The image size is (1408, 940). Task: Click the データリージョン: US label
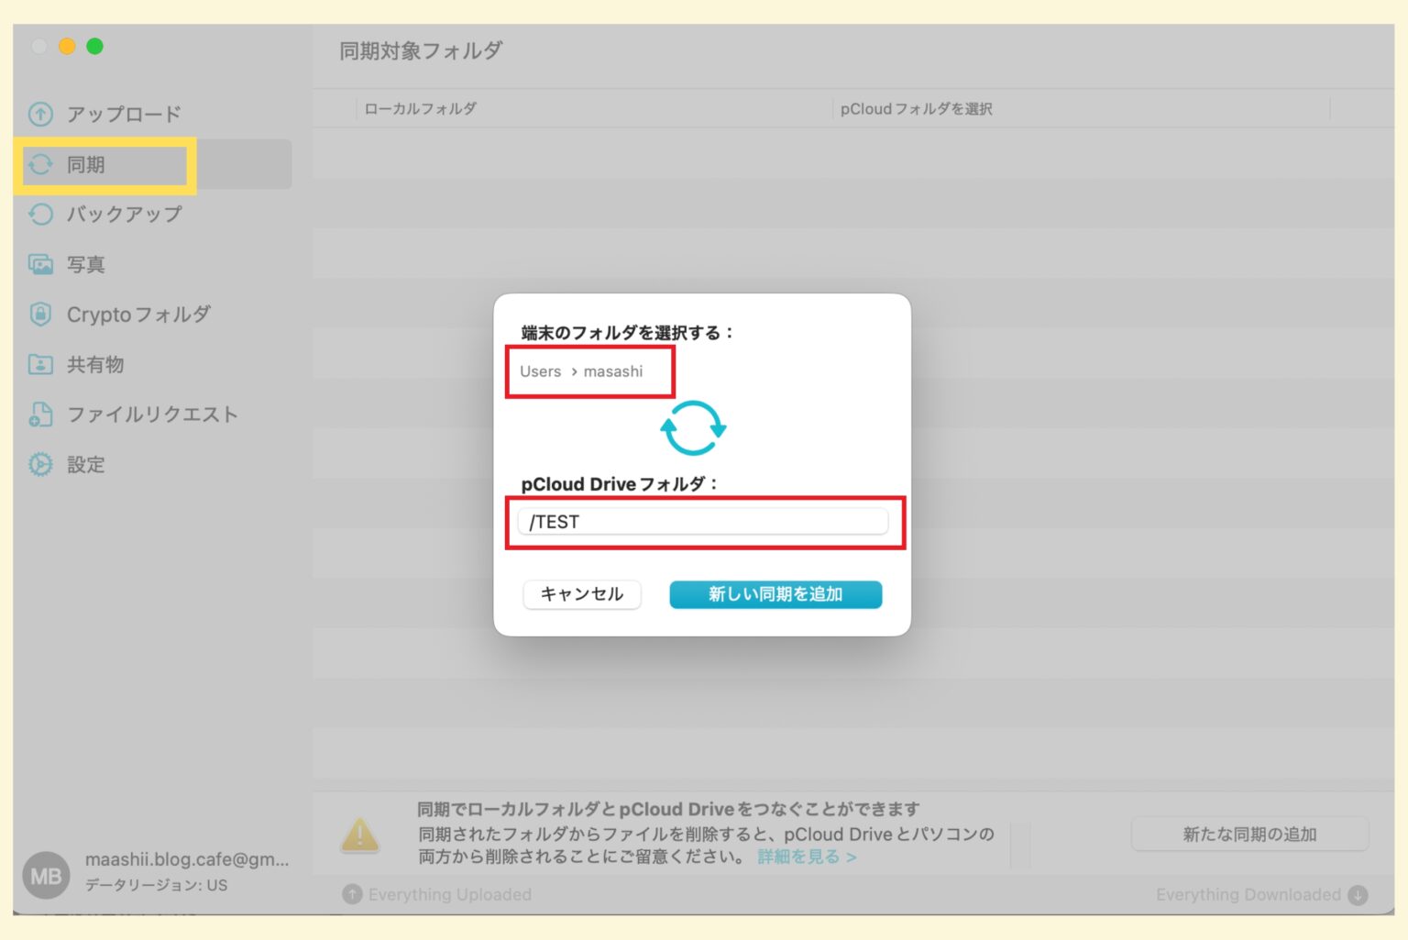(156, 885)
